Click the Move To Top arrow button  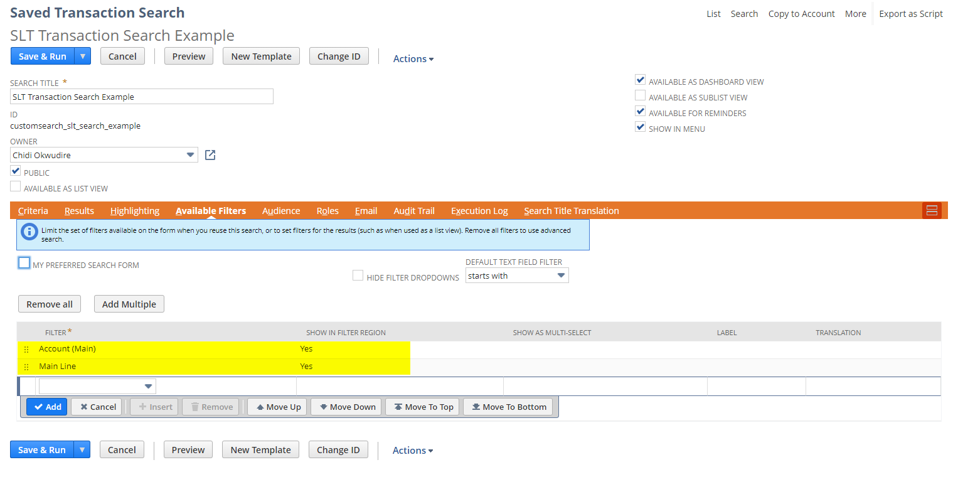422,406
